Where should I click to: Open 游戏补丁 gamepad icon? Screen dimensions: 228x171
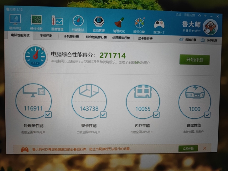(159, 24)
